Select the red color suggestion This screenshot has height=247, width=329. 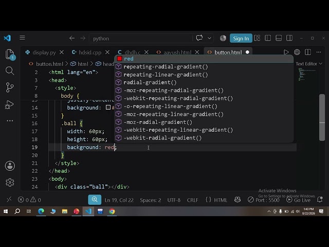click(204, 59)
